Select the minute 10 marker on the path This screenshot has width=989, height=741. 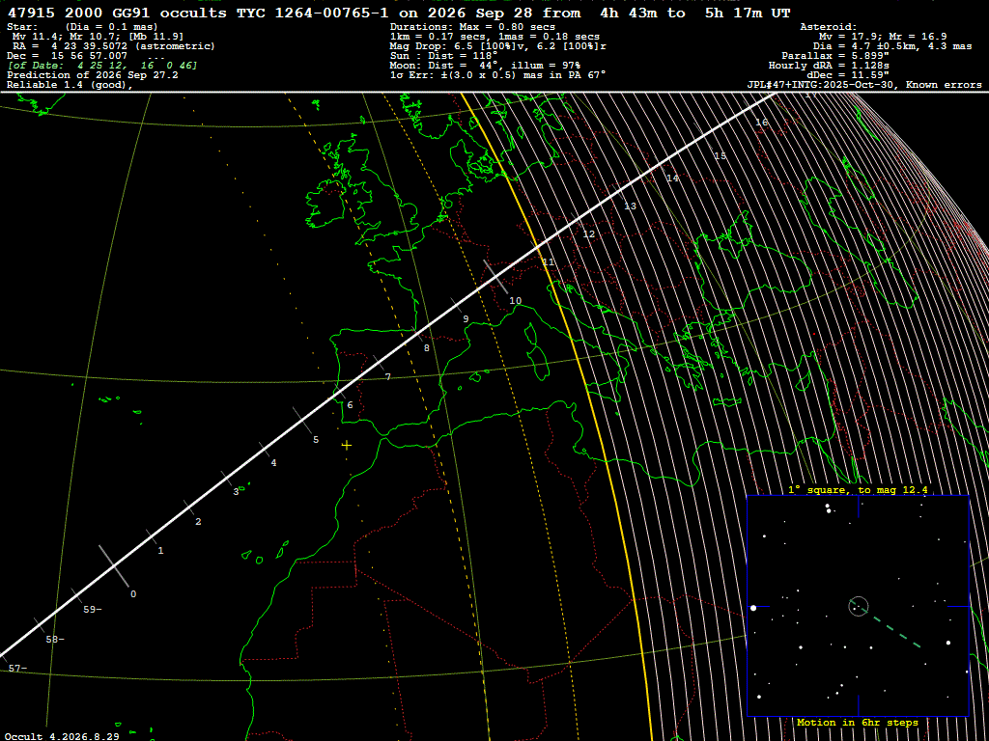(x=516, y=301)
